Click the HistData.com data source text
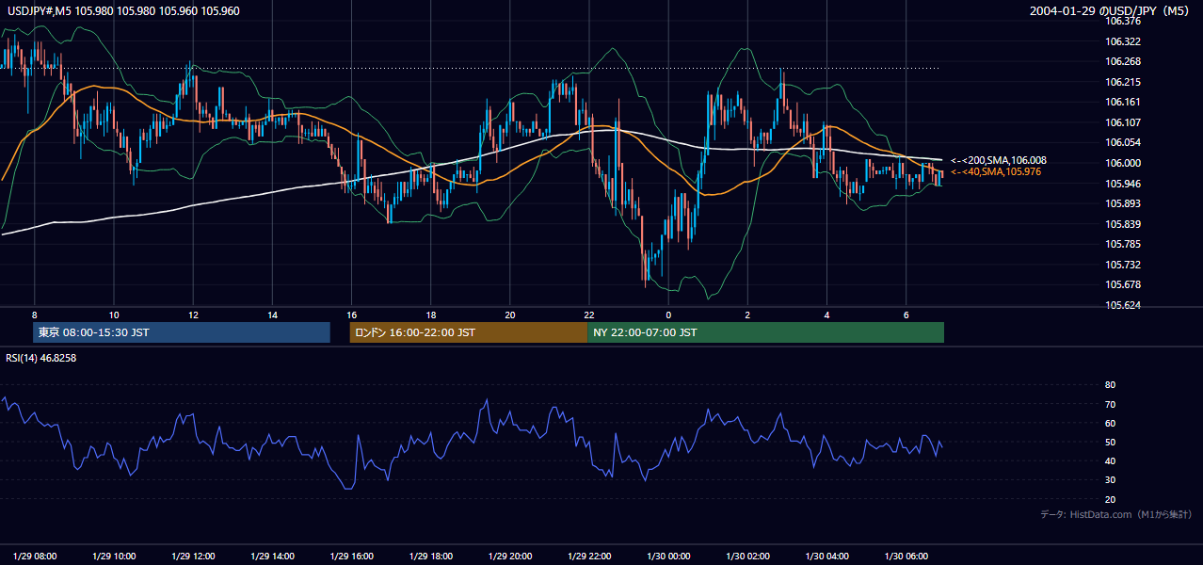This screenshot has height=565, width=1203. click(1115, 514)
